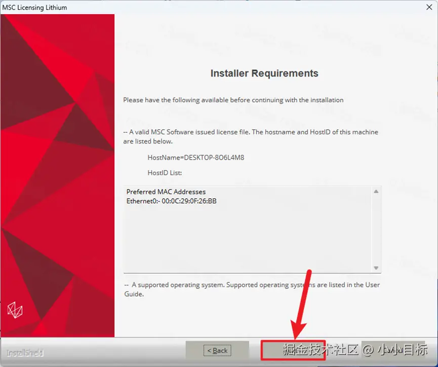Click the HostID list scroll down arrow
This screenshot has width=438, height=367.
point(376,268)
